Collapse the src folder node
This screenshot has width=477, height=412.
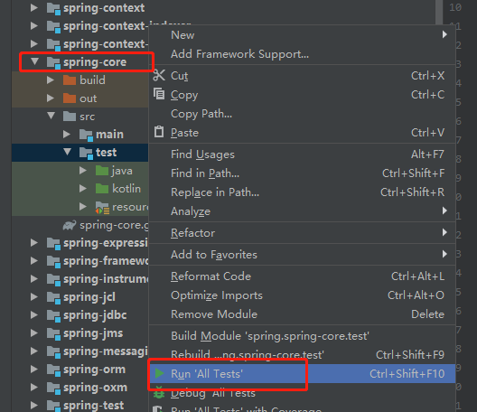[x=51, y=116]
